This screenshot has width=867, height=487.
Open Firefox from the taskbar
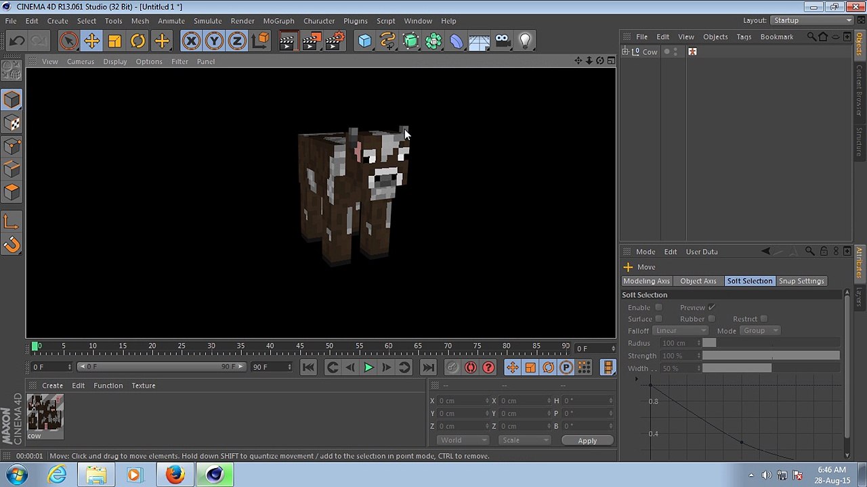tap(175, 475)
